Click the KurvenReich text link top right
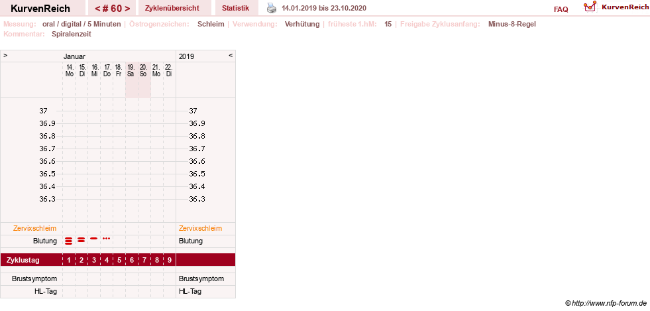The height and width of the screenshot is (311, 650). (x=625, y=7)
